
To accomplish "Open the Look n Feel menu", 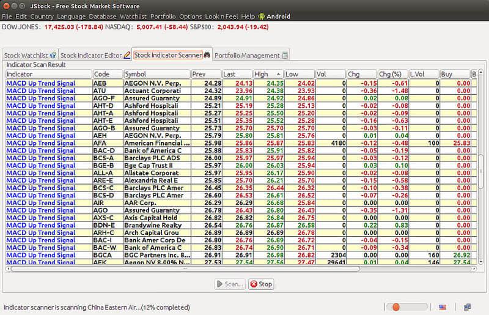I will (x=222, y=16).
